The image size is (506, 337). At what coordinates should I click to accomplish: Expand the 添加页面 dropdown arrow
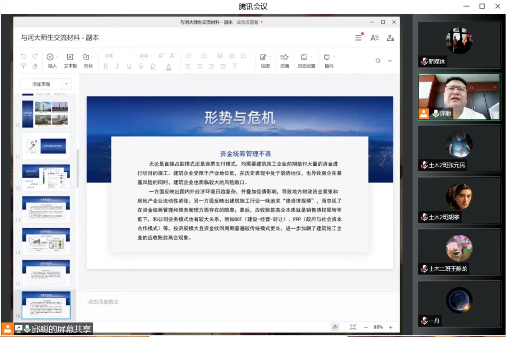point(66,84)
